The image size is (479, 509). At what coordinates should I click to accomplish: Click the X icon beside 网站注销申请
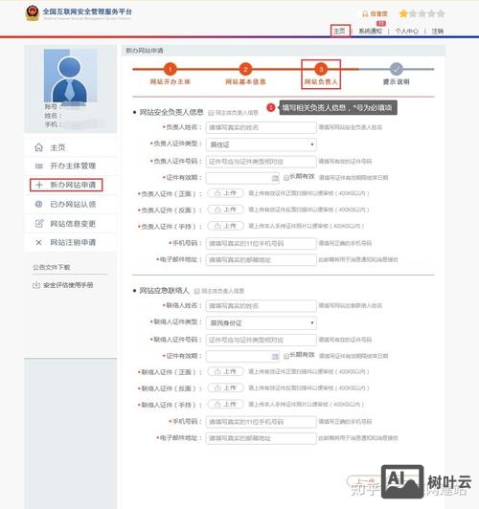(x=38, y=242)
